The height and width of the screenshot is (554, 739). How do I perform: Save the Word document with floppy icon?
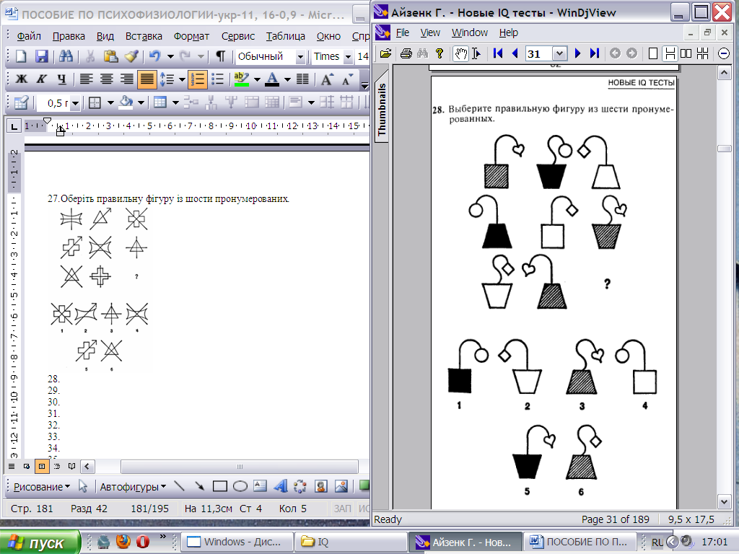tap(41, 56)
